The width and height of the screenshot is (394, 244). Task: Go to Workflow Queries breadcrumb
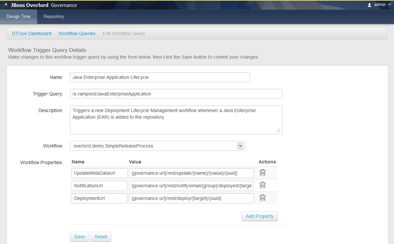pyautogui.click(x=77, y=33)
